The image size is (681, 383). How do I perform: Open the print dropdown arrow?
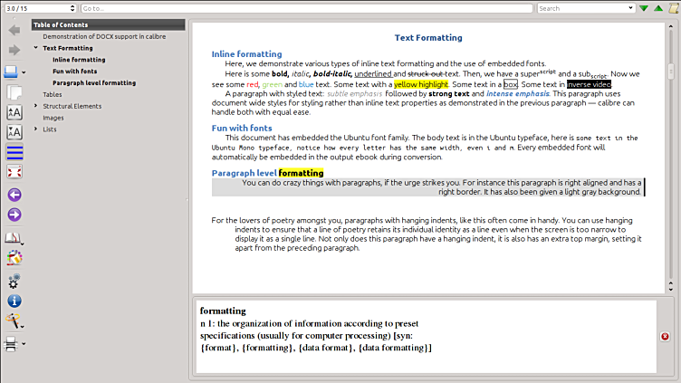click(x=24, y=344)
